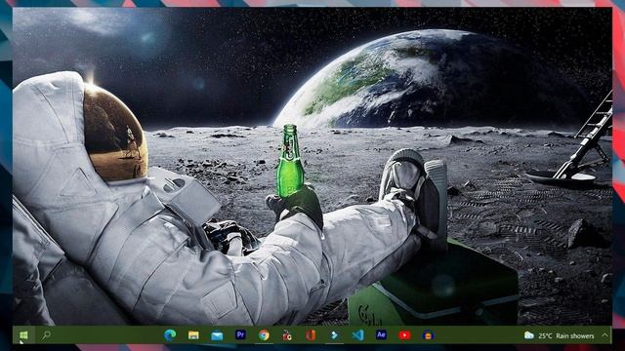Open the 25°C Rain showers weather widget
Image resolution: width=625 pixels, height=351 pixels.
559,335
